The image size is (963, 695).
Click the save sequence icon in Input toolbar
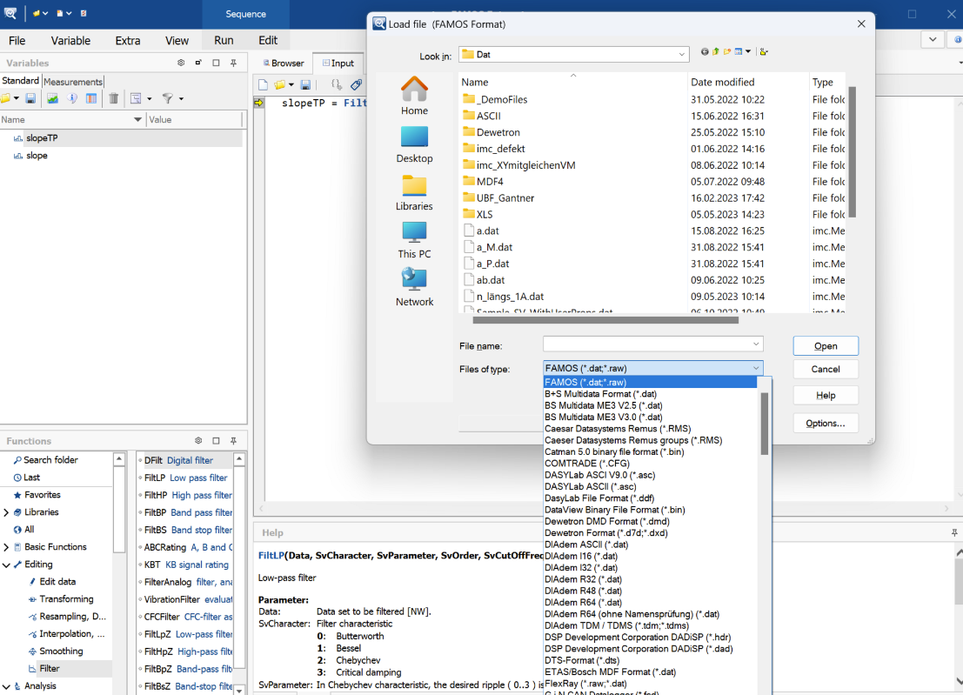(305, 84)
